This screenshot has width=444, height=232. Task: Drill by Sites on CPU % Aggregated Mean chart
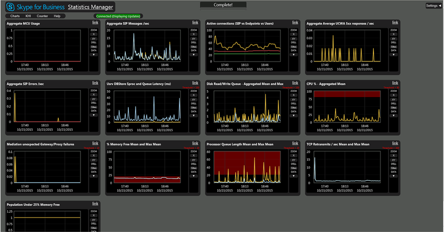point(394,108)
